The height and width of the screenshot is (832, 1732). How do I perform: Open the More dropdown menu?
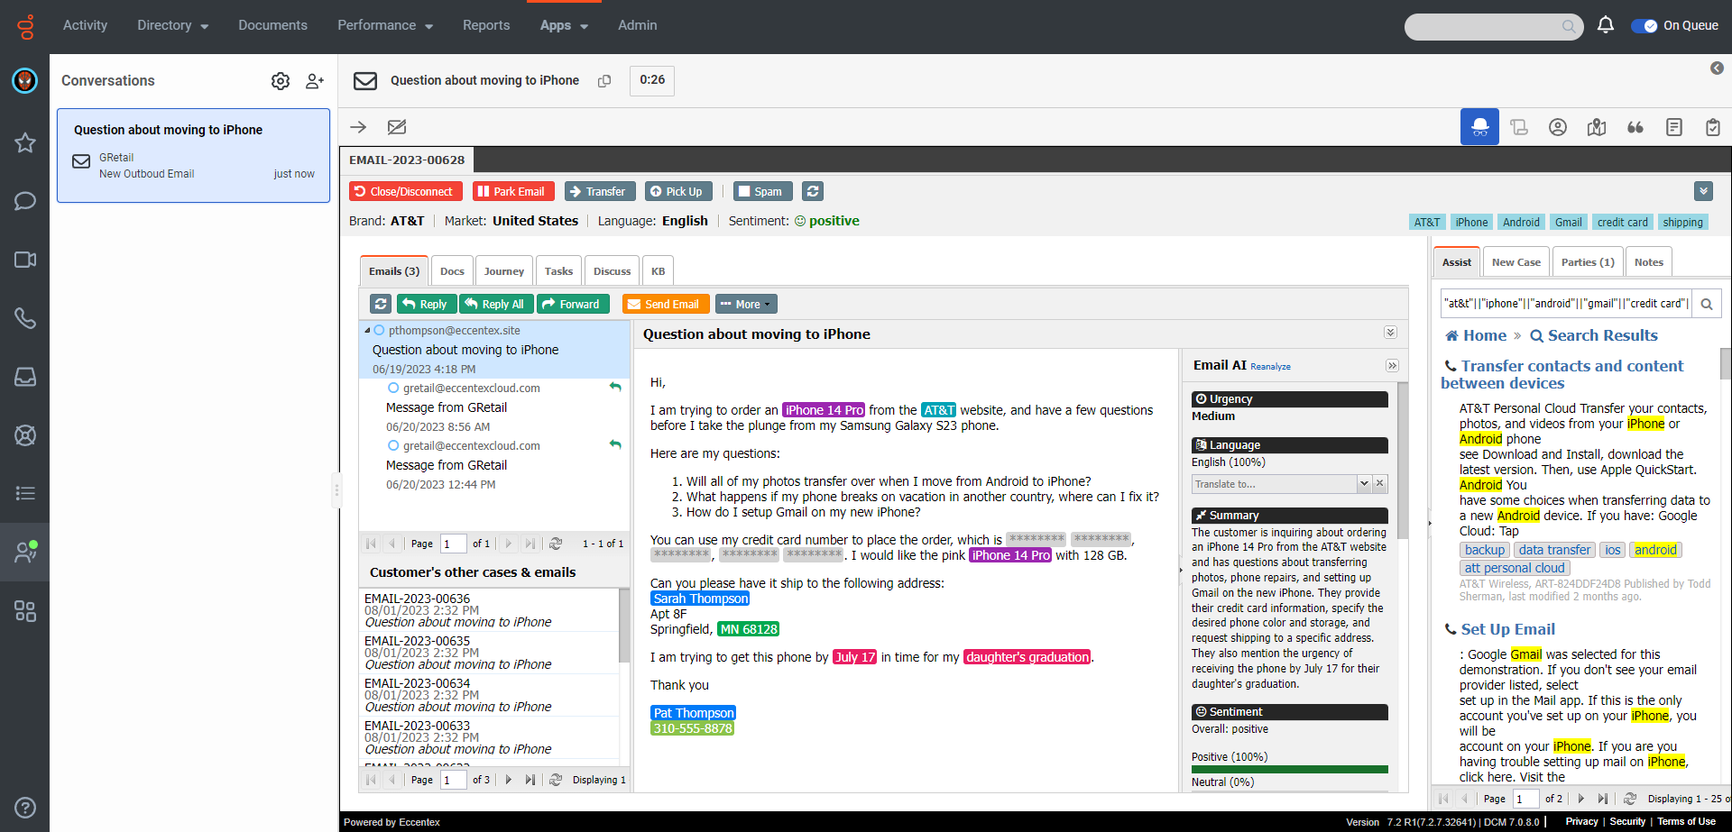tap(746, 305)
